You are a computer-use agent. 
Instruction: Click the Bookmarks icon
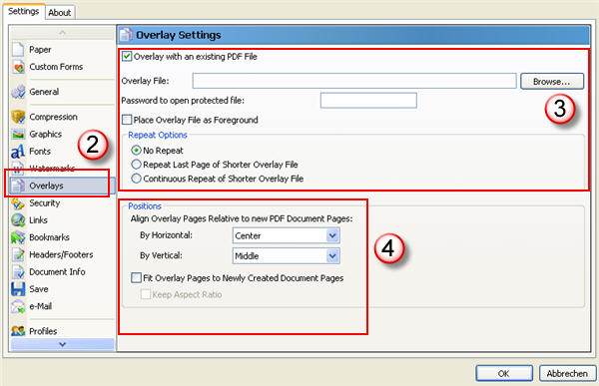pyautogui.click(x=18, y=237)
